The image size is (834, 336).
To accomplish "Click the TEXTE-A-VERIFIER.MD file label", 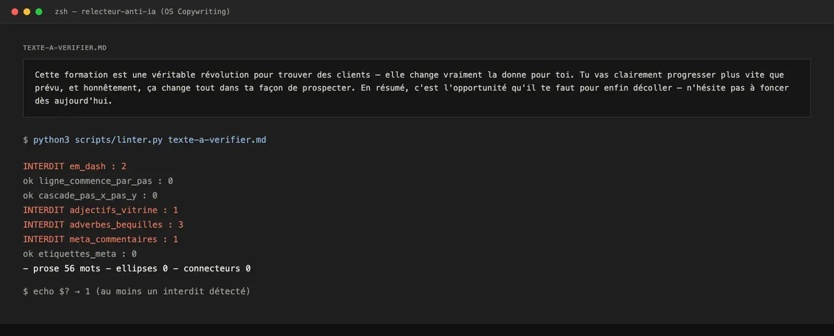I will [x=65, y=48].
